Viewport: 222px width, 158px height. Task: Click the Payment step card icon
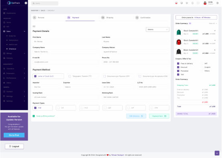(x=69, y=18)
